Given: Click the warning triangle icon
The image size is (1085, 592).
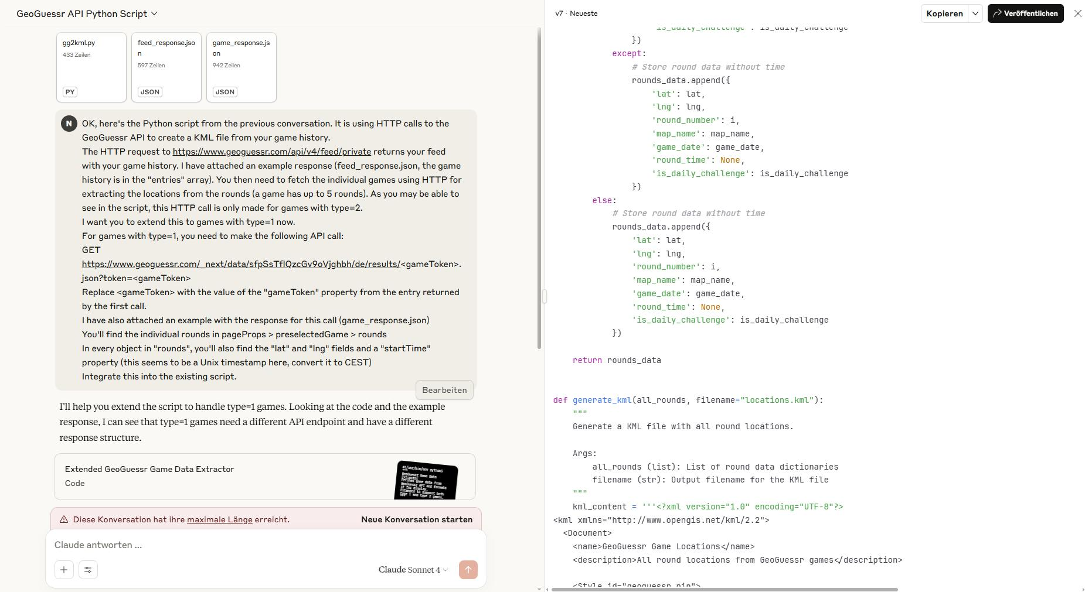Looking at the screenshot, I should (64, 519).
